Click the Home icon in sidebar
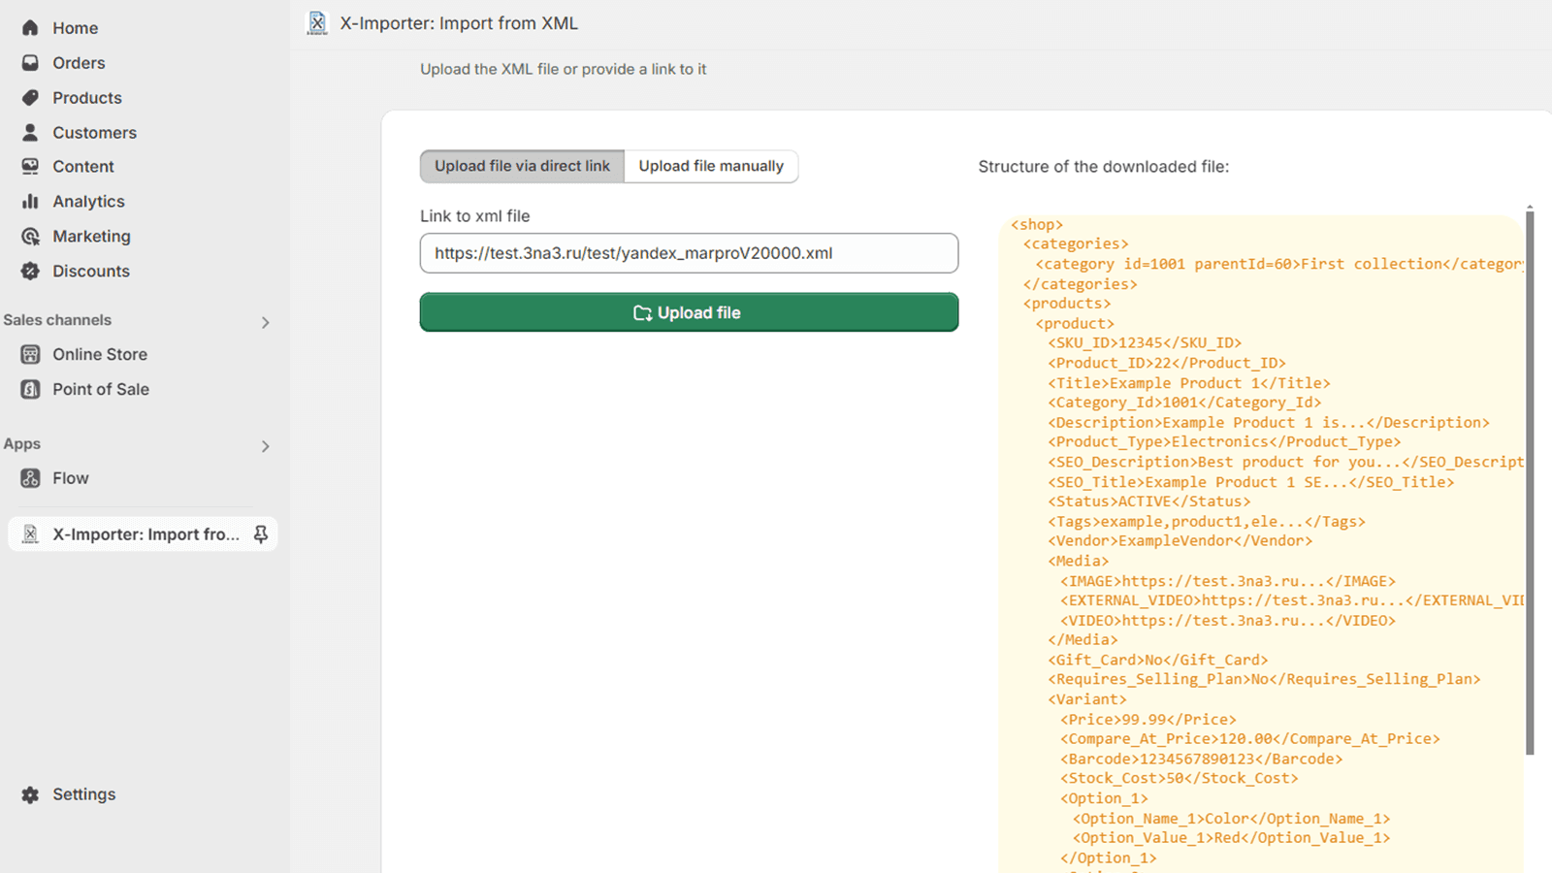 [30, 28]
